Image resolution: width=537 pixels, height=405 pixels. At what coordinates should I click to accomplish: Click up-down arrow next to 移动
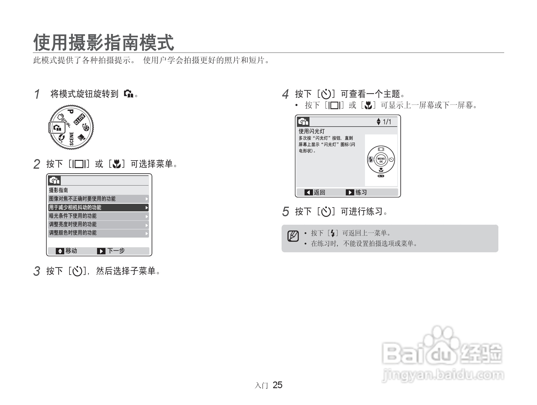coord(60,251)
